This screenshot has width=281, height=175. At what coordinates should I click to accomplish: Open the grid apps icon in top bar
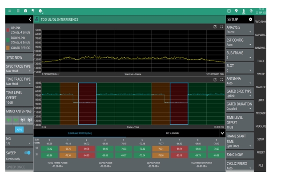pyautogui.click(x=18, y=11)
